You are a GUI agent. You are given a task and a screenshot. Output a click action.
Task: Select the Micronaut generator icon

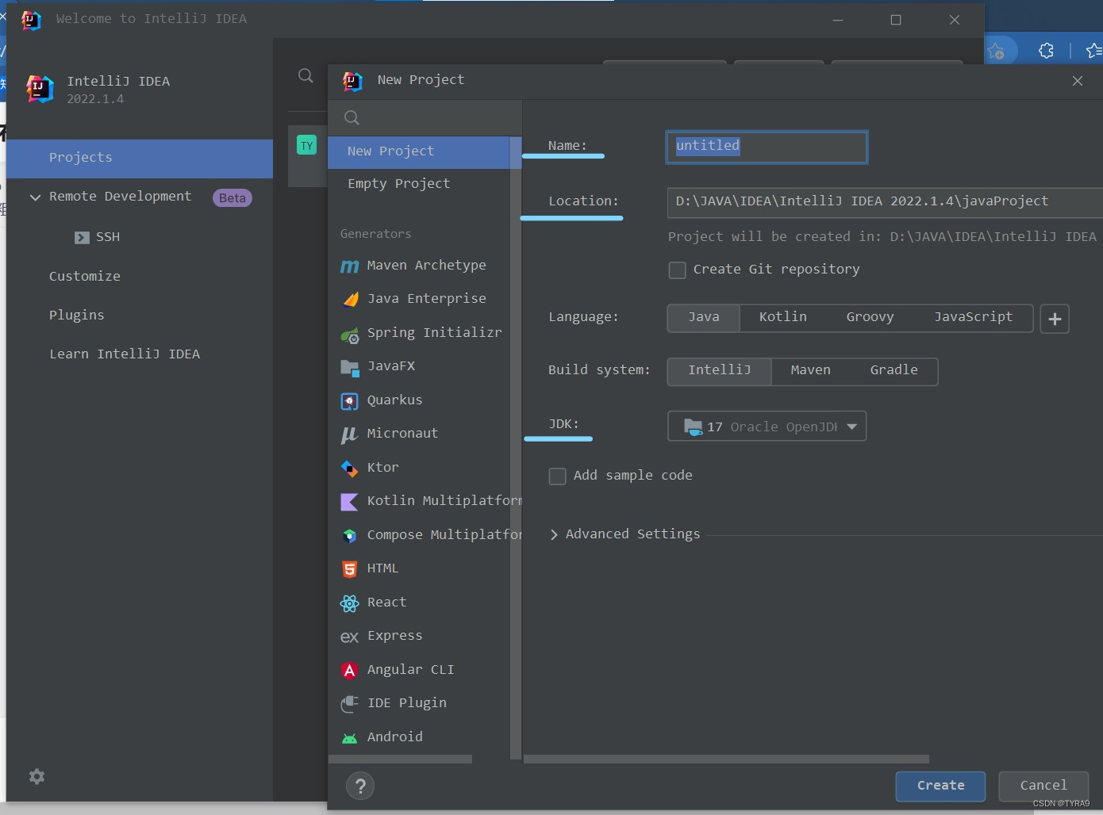349,434
